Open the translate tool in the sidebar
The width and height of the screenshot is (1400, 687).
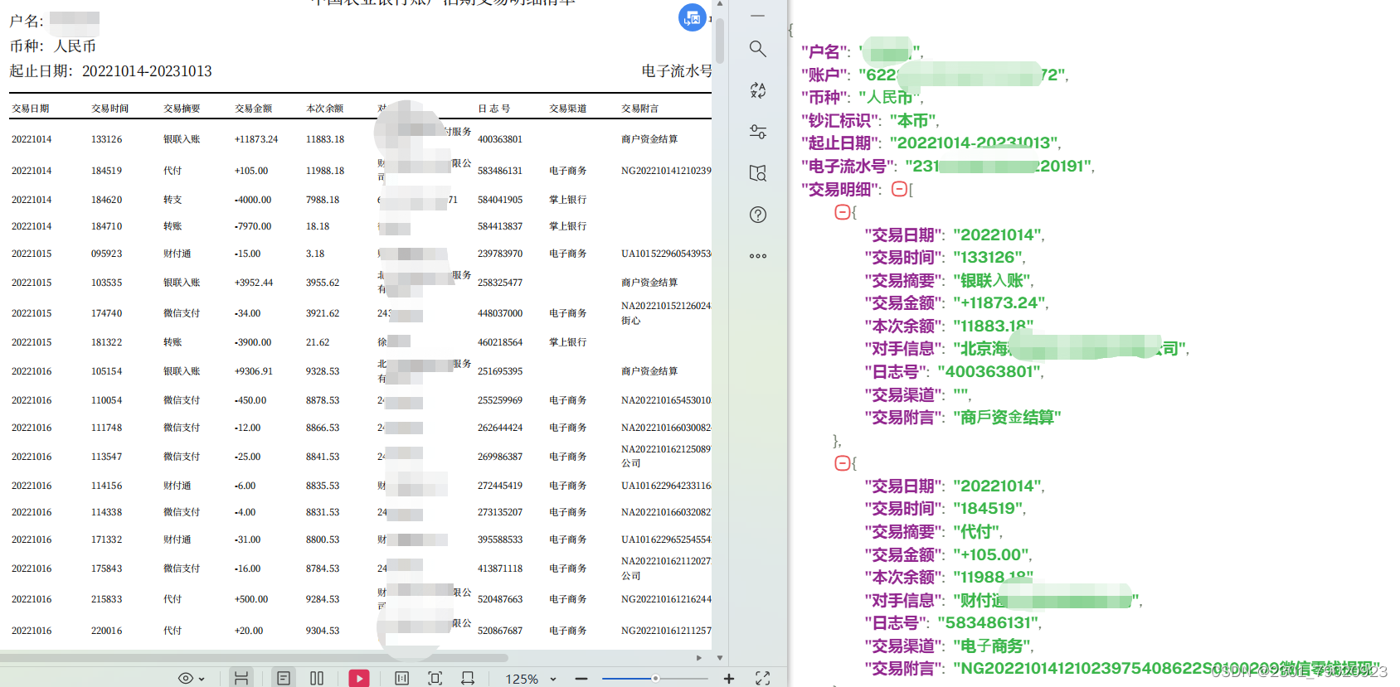click(x=757, y=90)
